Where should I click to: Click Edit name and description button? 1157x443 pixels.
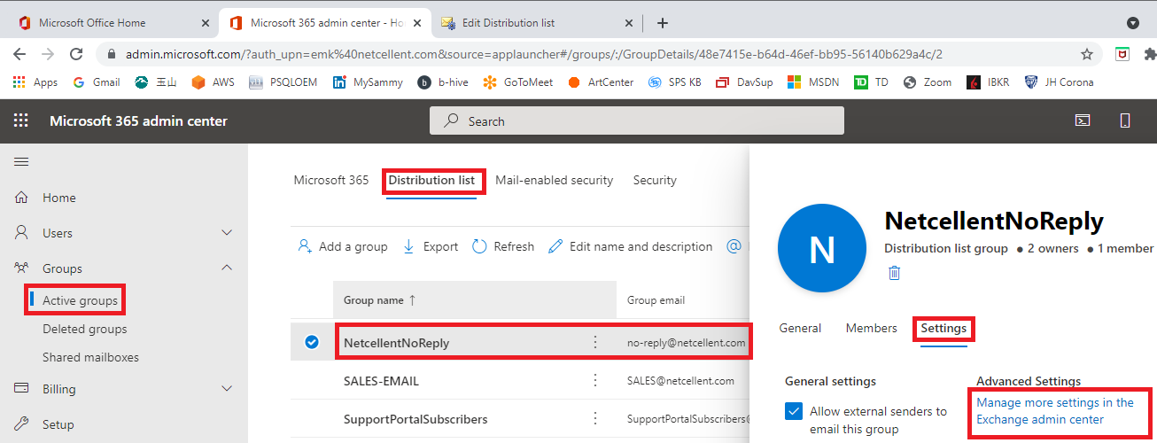tap(630, 246)
